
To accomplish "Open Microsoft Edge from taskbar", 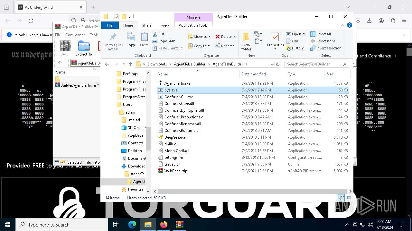I will pos(132,225).
